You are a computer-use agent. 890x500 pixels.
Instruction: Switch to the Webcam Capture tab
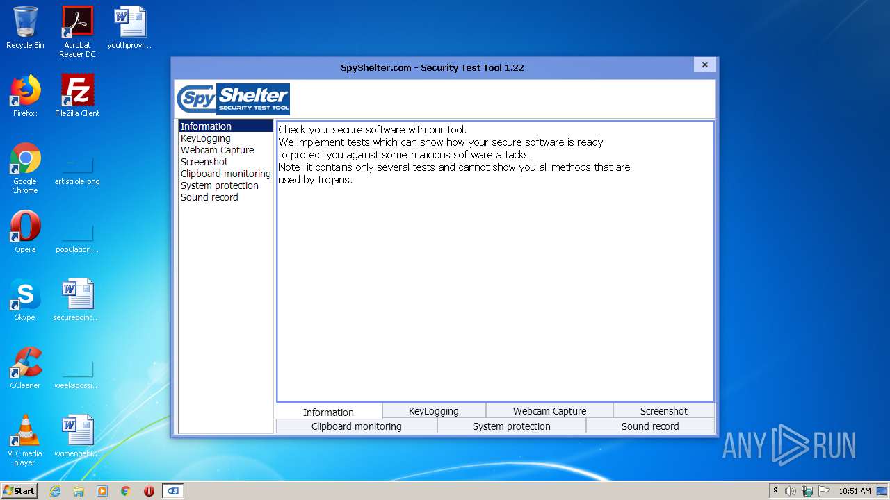click(549, 410)
